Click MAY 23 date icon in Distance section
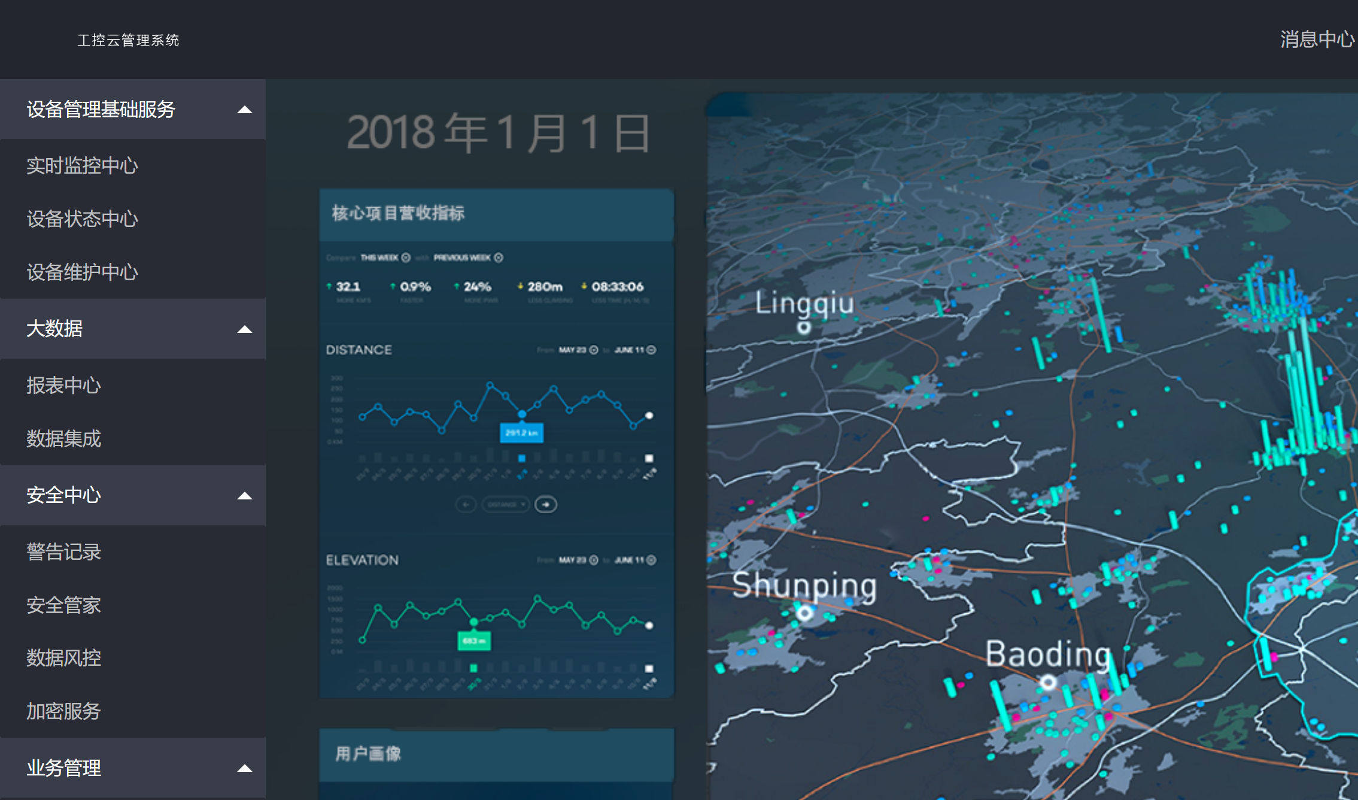The image size is (1358, 800). pos(594,350)
